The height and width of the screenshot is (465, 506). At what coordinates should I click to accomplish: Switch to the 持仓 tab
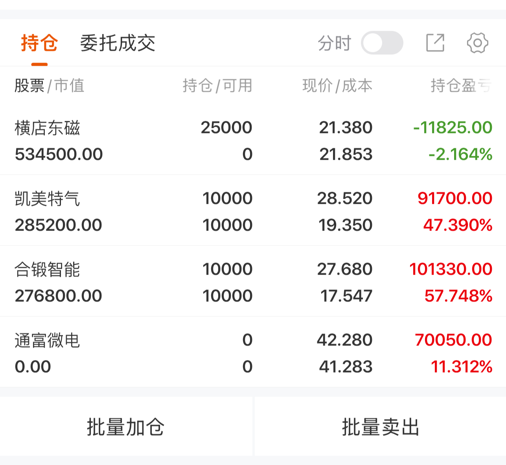tap(39, 43)
